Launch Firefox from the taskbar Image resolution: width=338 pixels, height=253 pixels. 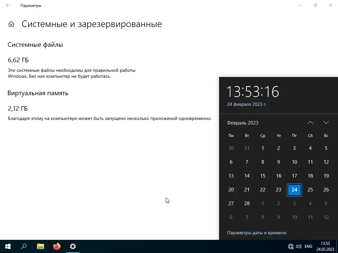[57, 246]
